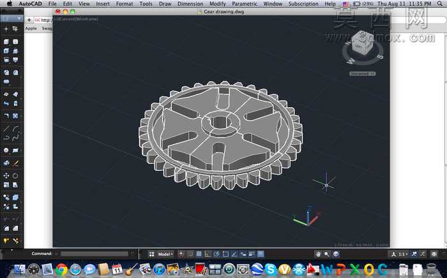Toggle Dynamic Input in status bar
447x278 pixels.
[x=243, y=254]
